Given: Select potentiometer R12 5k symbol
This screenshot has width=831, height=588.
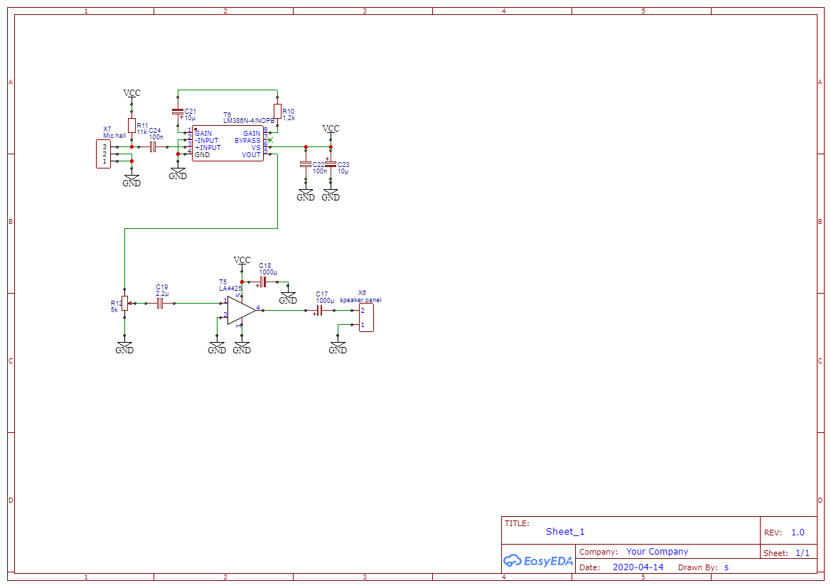Looking at the screenshot, I should [125, 304].
